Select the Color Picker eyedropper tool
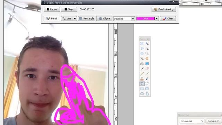The image size is (222, 125). tap(147, 74)
